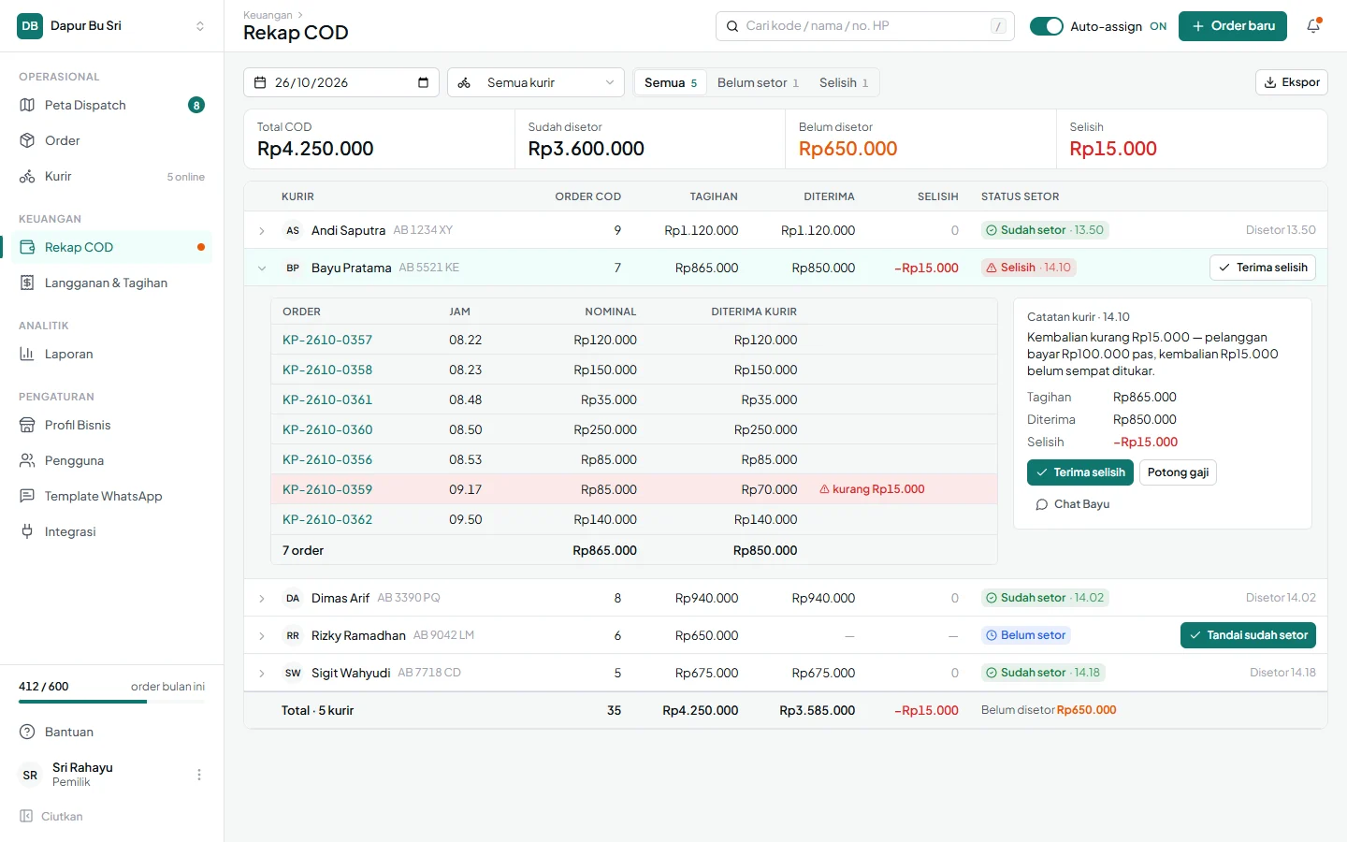This screenshot has width=1347, height=842.
Task: Click the DB business logo
Action: tap(30, 26)
